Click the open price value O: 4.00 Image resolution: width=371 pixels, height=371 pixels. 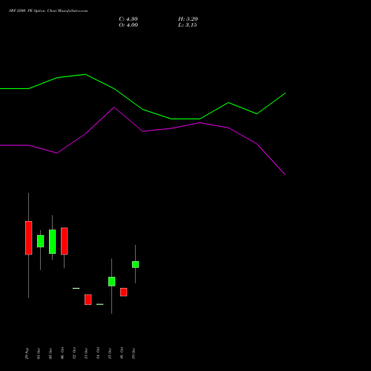point(128,25)
